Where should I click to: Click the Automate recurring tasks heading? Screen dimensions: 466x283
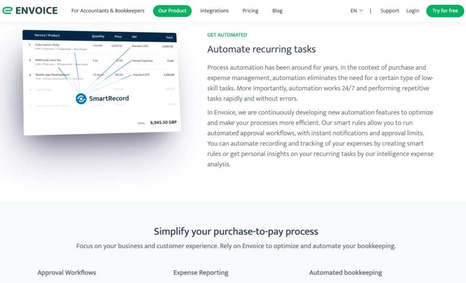[262, 49]
